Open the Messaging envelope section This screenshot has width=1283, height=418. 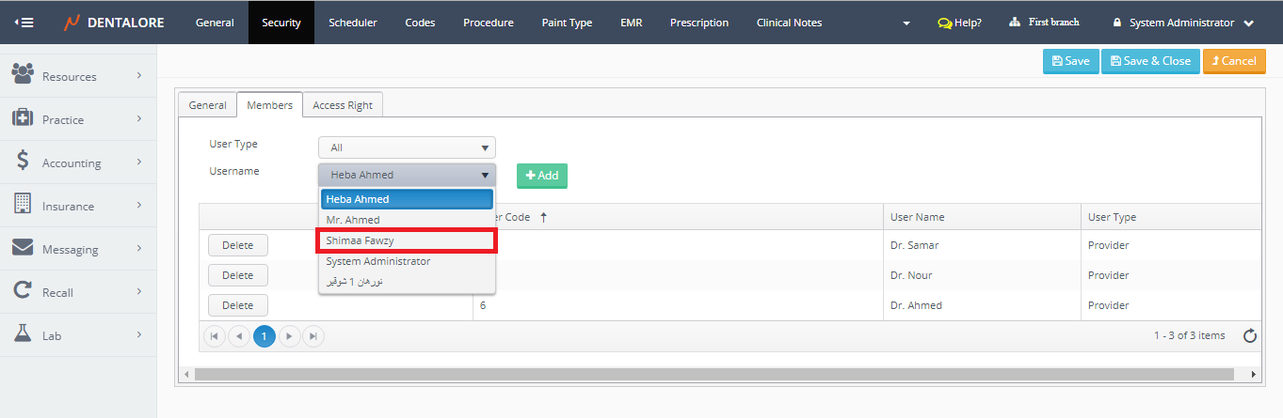click(77, 249)
